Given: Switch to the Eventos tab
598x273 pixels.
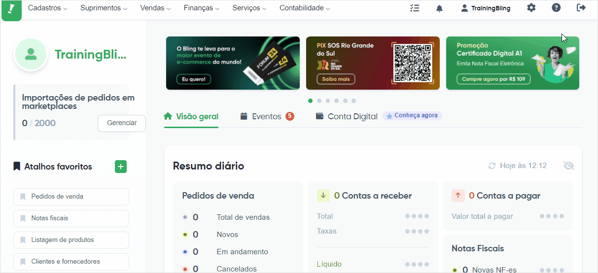Looking at the screenshot, I should tap(267, 117).
